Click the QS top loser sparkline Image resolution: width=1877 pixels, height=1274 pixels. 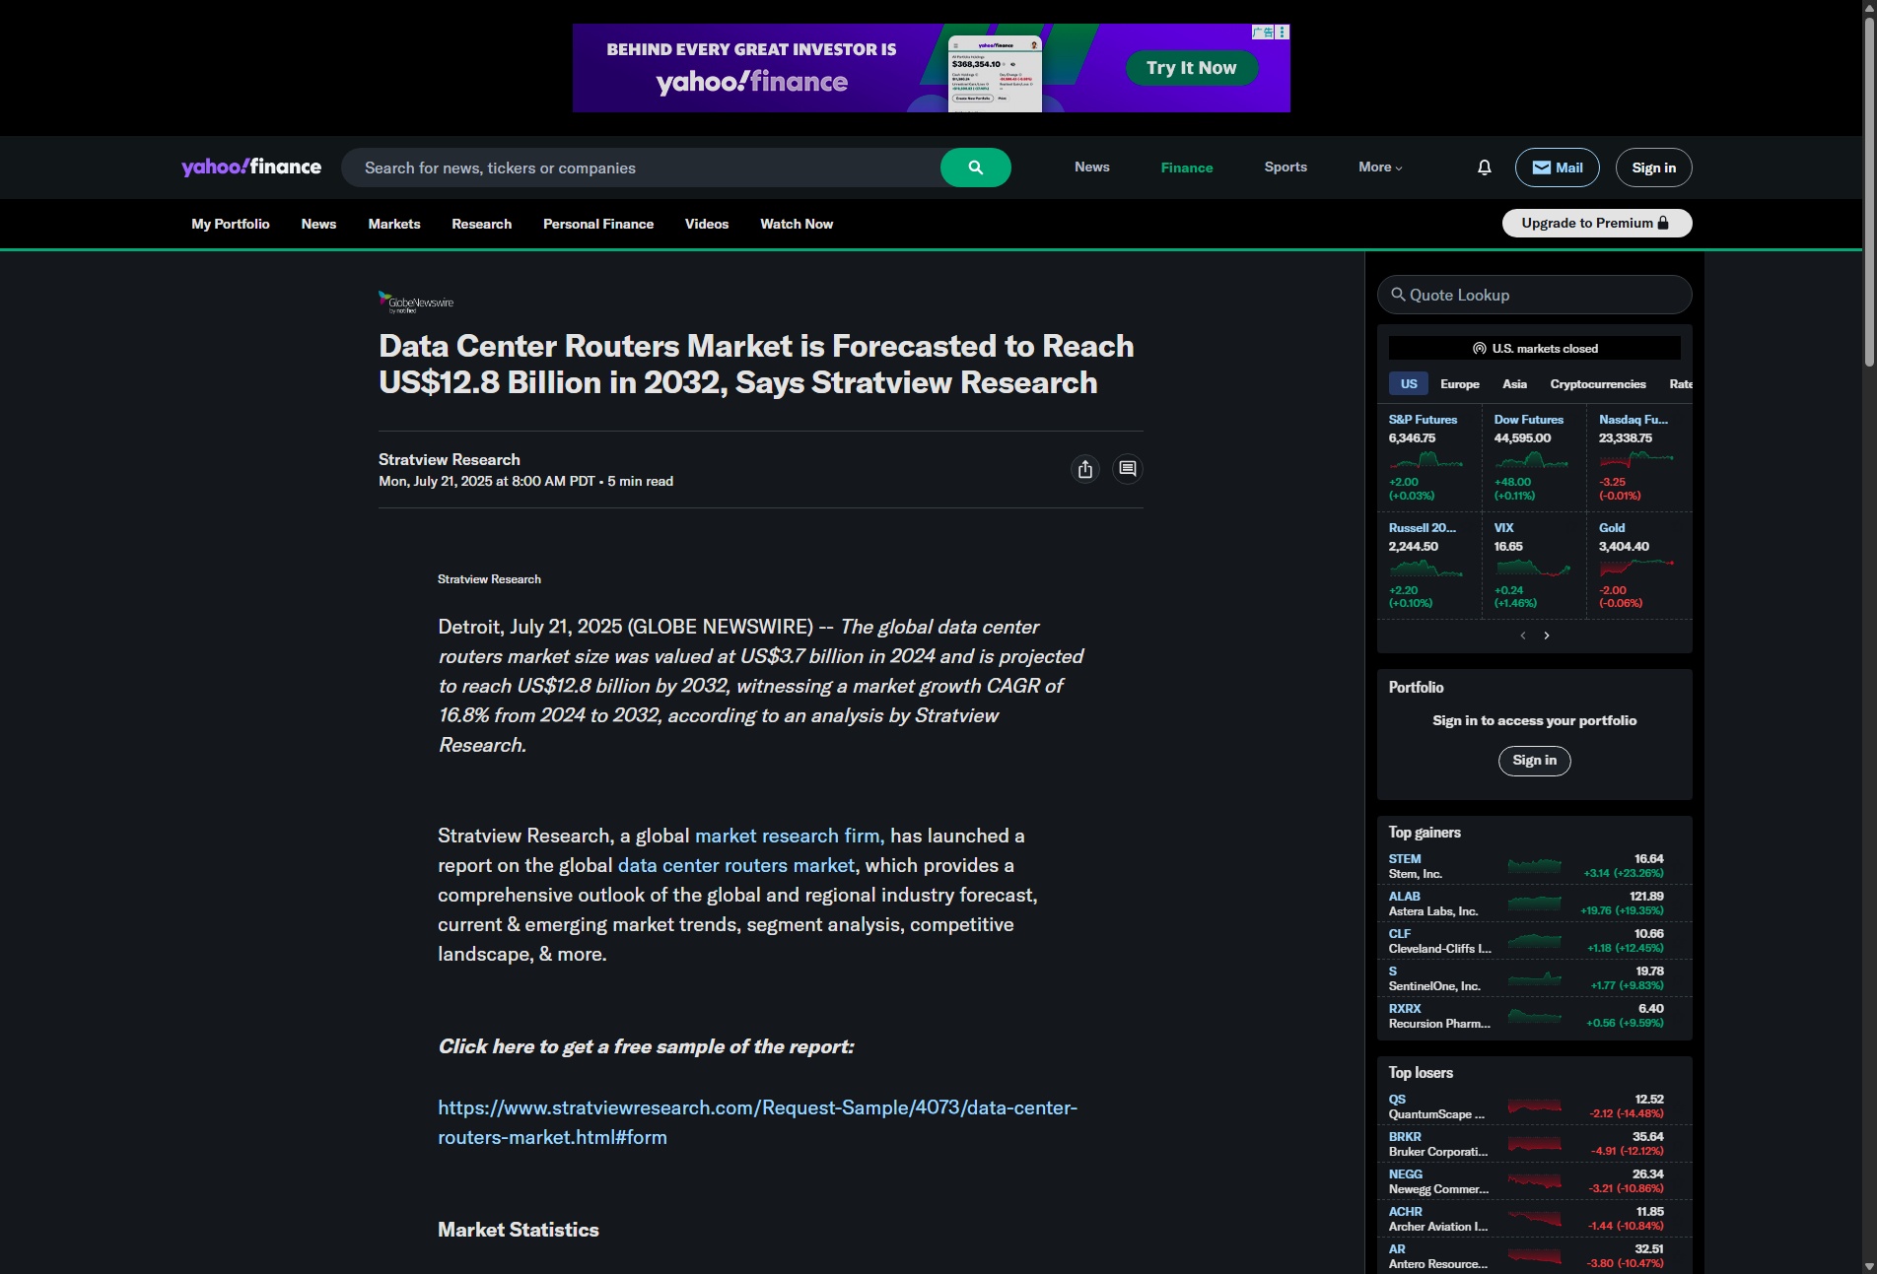pos(1534,1106)
